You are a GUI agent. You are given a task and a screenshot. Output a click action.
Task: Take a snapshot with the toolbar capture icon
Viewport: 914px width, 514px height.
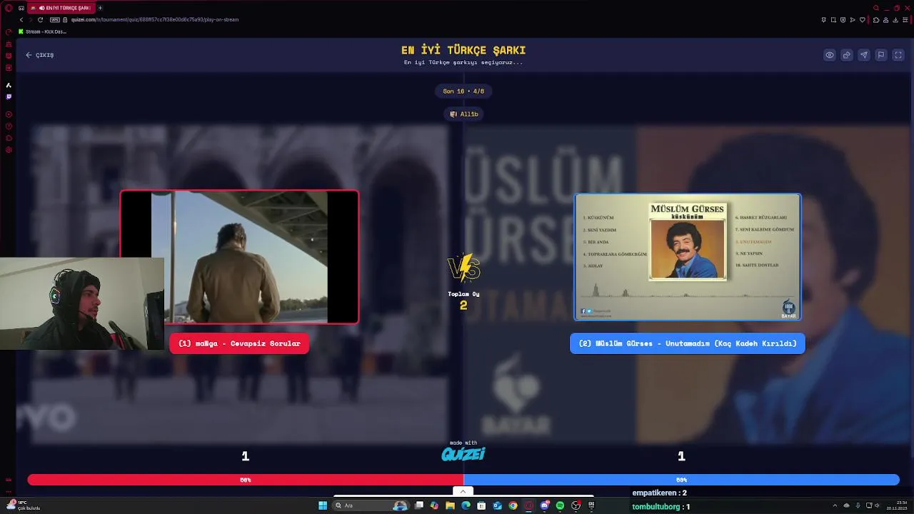pos(833,19)
